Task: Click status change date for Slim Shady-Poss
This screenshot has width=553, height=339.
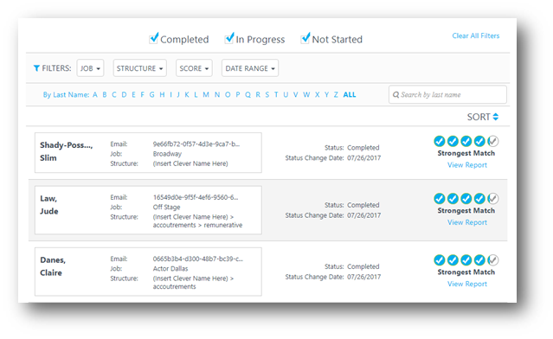Action: point(364,158)
